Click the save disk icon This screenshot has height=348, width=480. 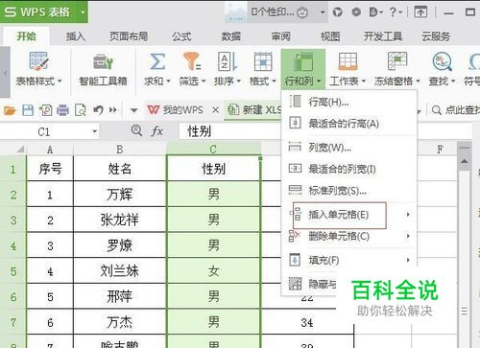click(28, 110)
